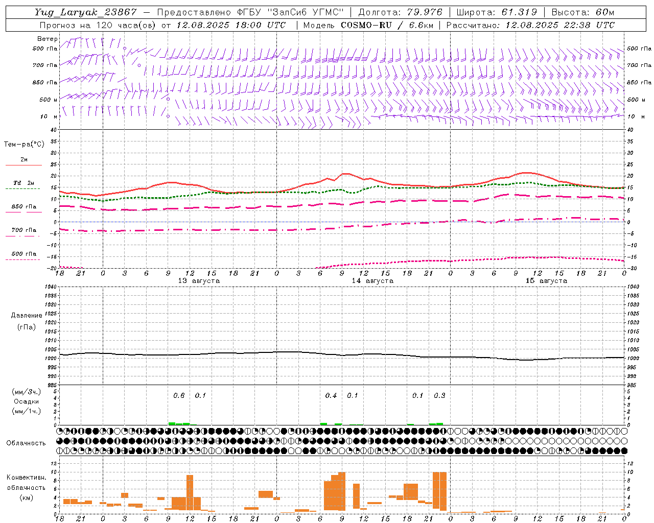Click the "(мм/1ч.)" precipitation unit label

(x=27, y=411)
